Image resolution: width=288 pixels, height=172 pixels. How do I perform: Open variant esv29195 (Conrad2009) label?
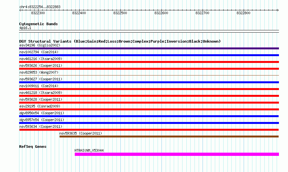point(40,106)
